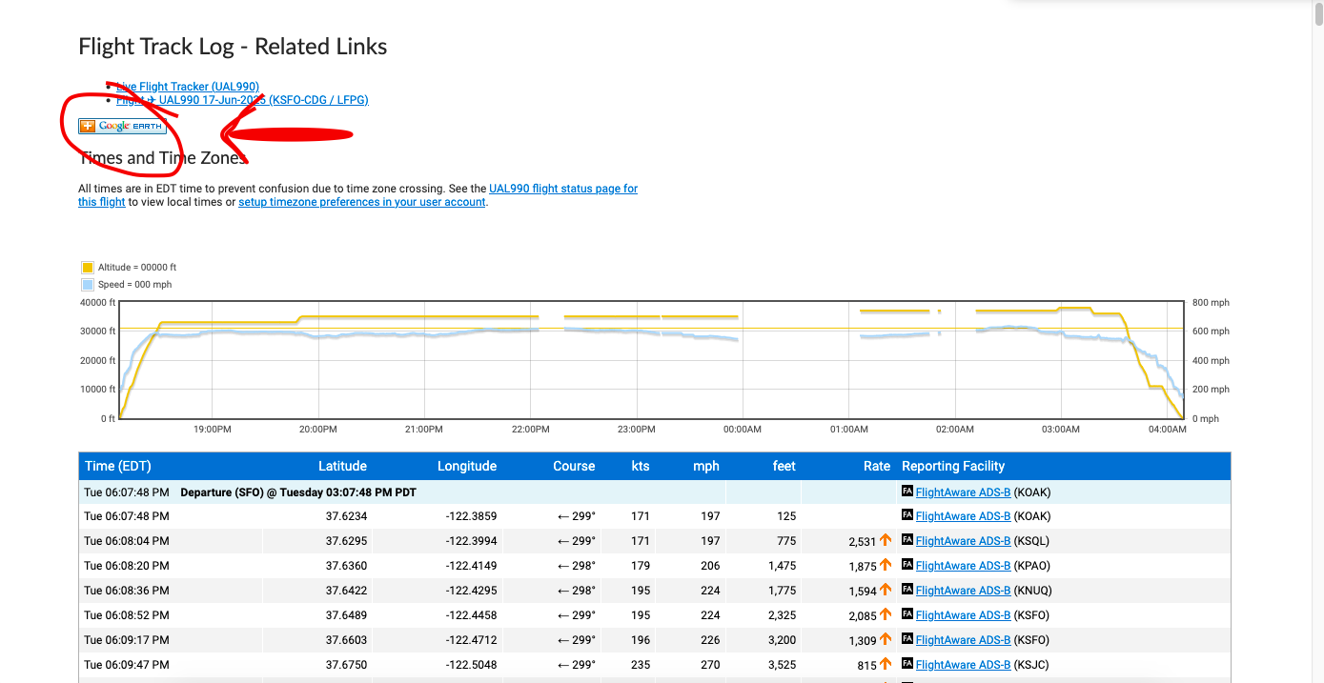Click the orange climb arrow beside rate 815

(886, 664)
